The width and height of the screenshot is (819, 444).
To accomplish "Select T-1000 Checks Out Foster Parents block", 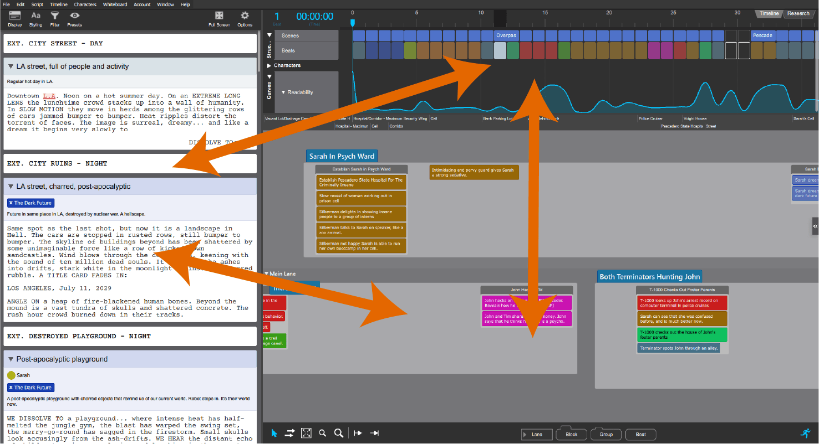I will coord(682,290).
